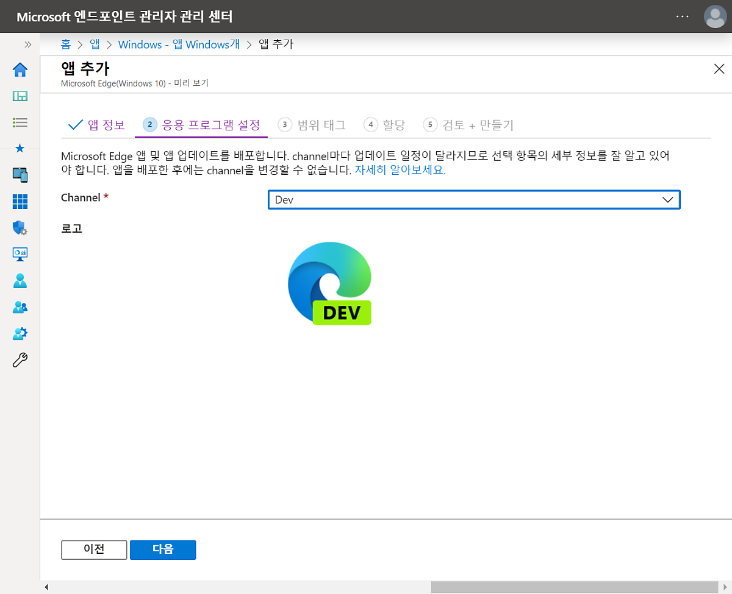
Task: Click the Microsoft 엔드포인트 관리자 관리 센터 title
Action: (124, 16)
